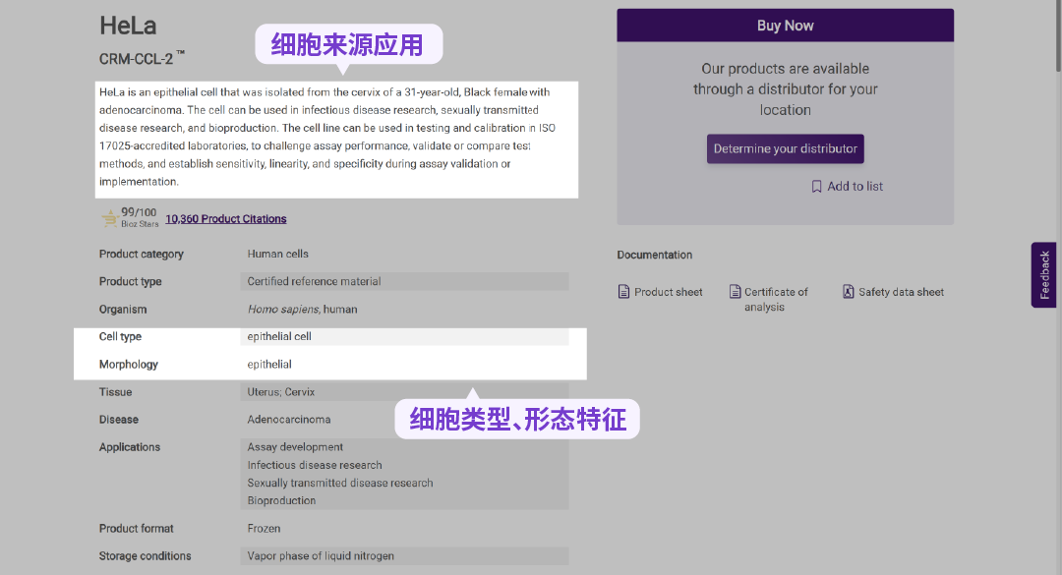This screenshot has height=575, width=1062.
Task: Click the page vertical scrollbar thumb
Action: click(1058, 35)
